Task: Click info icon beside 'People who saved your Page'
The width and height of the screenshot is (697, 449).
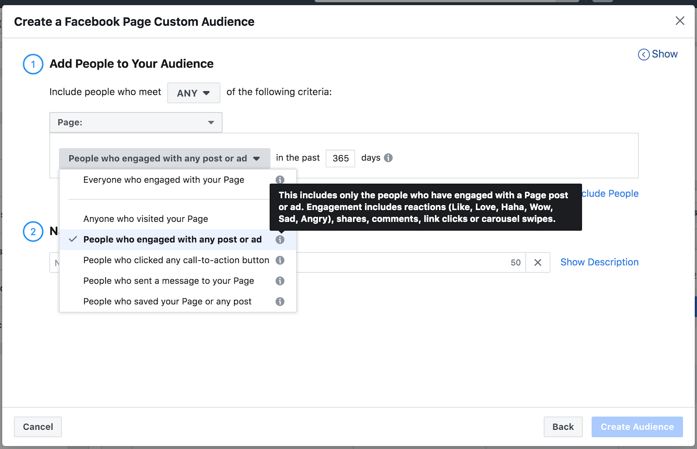Action: 280,302
